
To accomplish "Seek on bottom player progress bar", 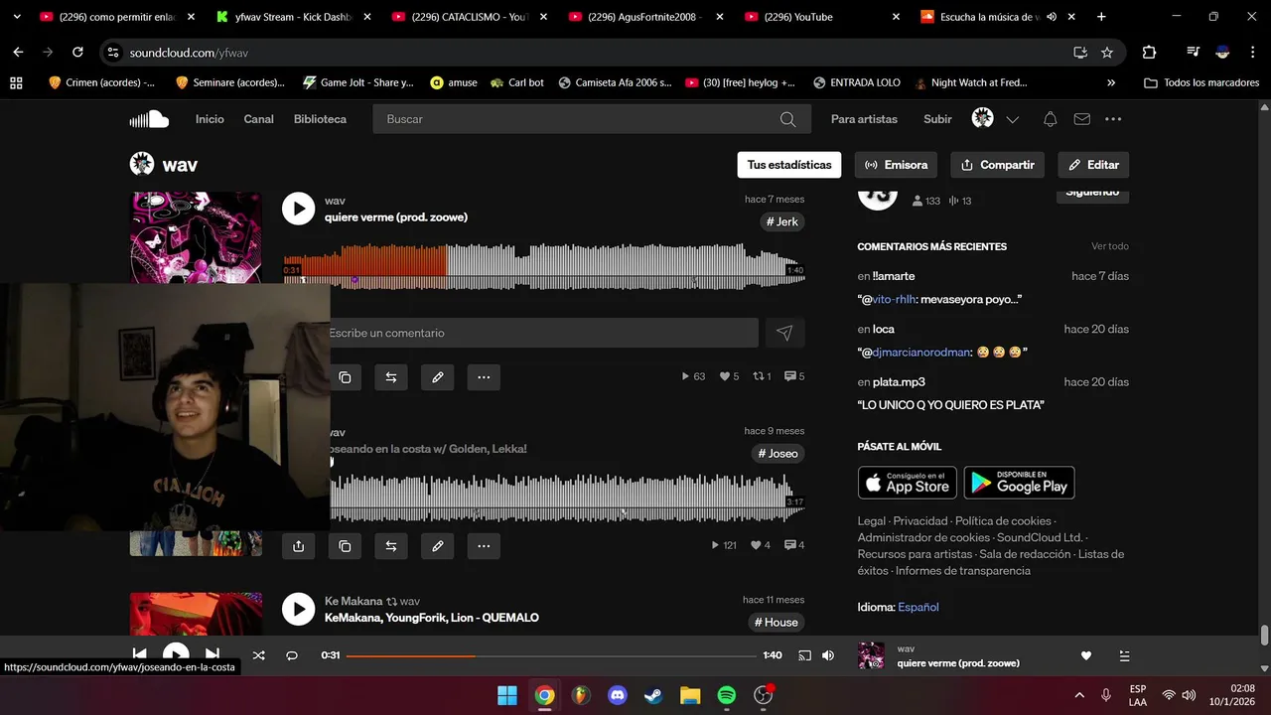I will point(551,655).
